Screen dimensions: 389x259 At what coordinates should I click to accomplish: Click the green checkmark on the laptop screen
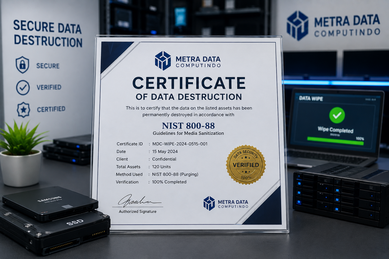tap(337, 115)
